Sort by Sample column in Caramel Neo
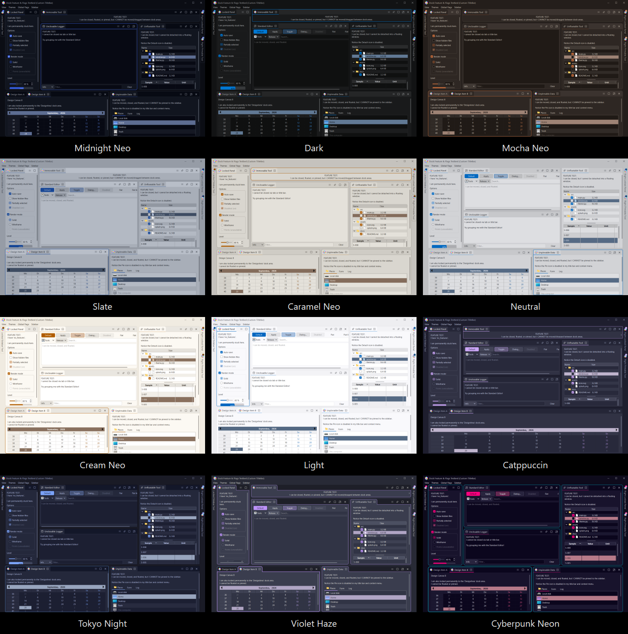 pyautogui.click(x=360, y=241)
